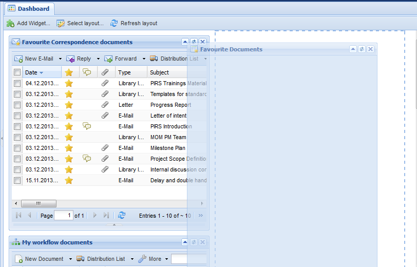Go to first page of entries
Image resolution: width=417 pixels, height=267 pixels.
[18, 216]
